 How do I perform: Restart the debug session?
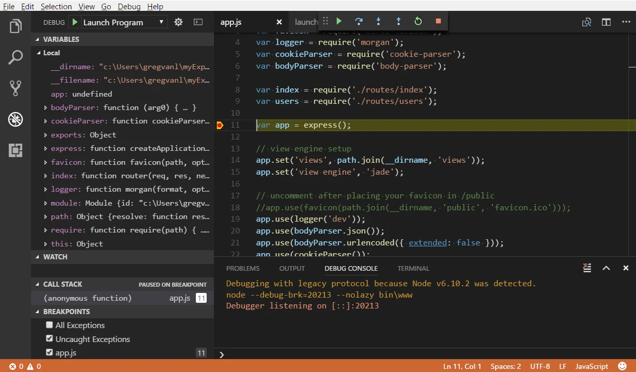click(x=418, y=21)
